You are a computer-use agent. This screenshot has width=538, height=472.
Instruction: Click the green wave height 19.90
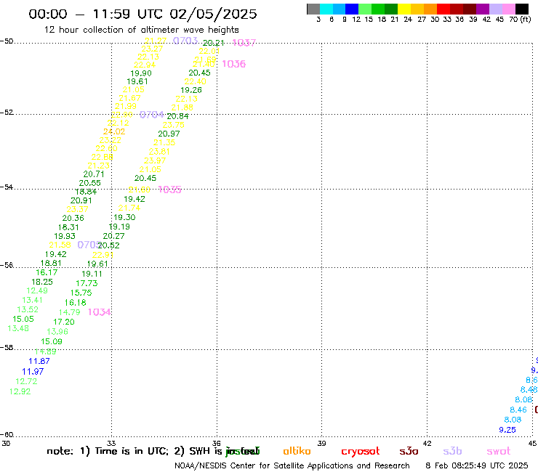pyautogui.click(x=140, y=73)
